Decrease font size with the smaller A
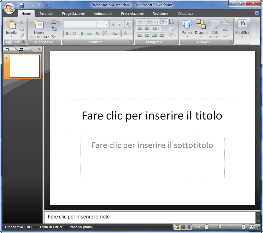263x233 pixels. (120, 25)
